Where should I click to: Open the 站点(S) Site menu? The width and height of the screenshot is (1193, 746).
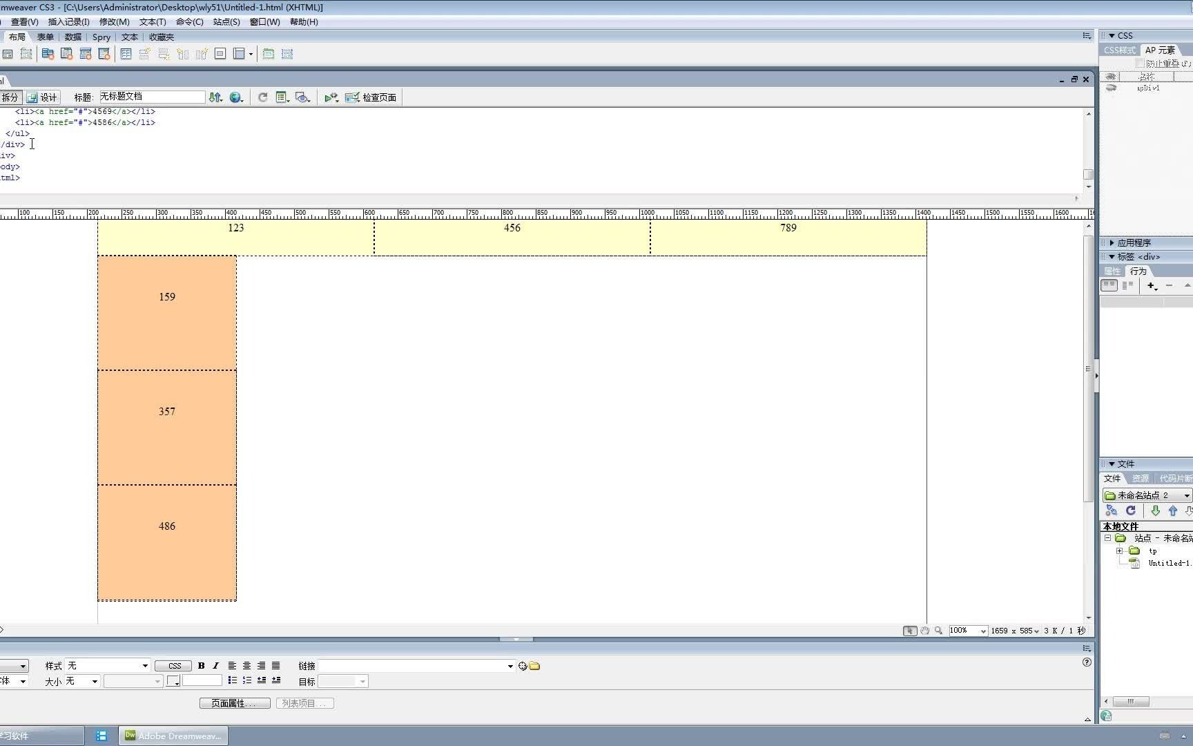(226, 21)
